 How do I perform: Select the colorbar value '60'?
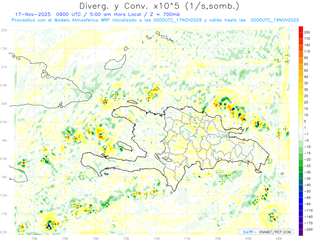click(306, 64)
